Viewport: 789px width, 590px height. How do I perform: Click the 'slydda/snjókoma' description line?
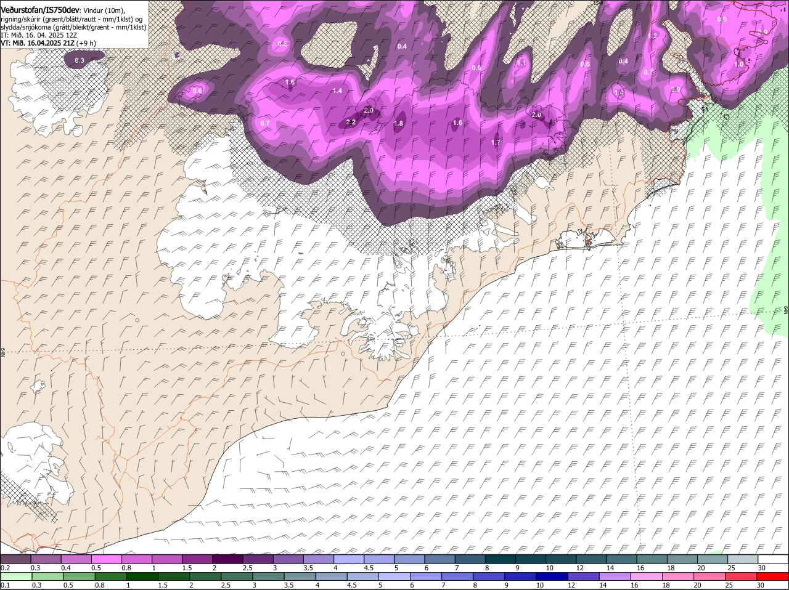[x=73, y=27]
